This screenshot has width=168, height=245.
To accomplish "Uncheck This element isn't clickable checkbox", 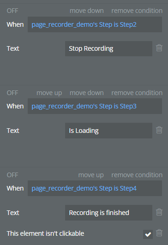I will (148, 234).
